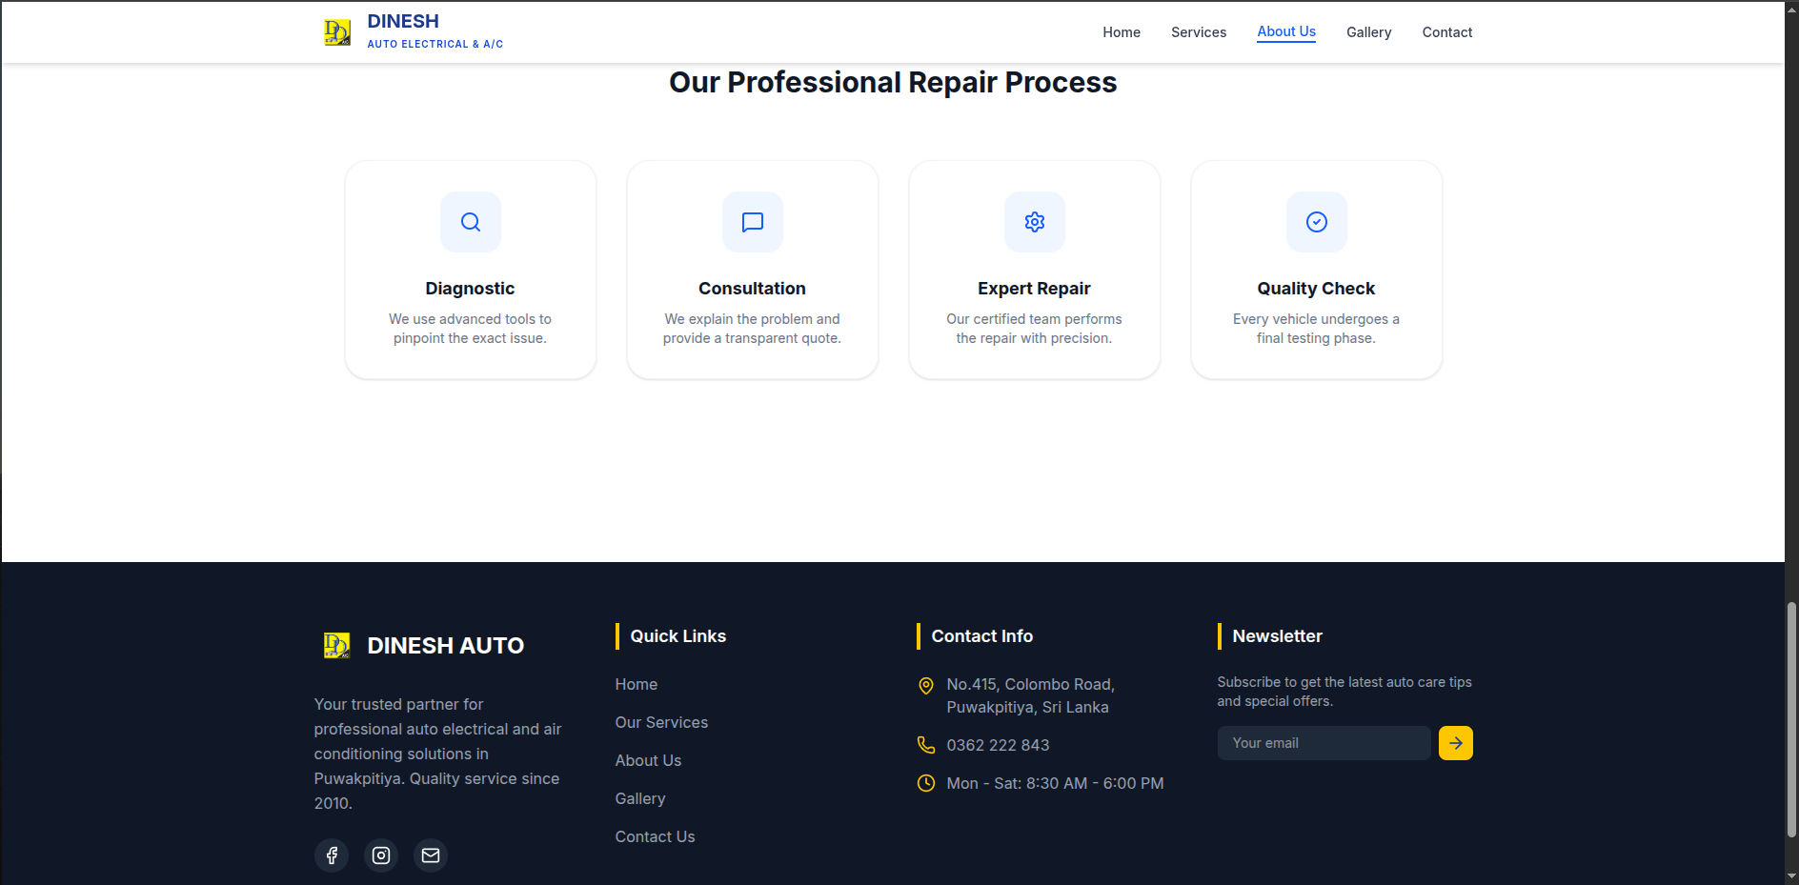This screenshot has width=1799, height=885.
Task: Click the Expert Repair gear icon
Action: (x=1035, y=222)
